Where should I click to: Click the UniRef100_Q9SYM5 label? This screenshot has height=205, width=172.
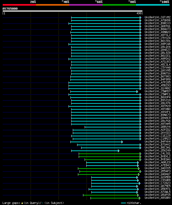click(x=157, y=70)
